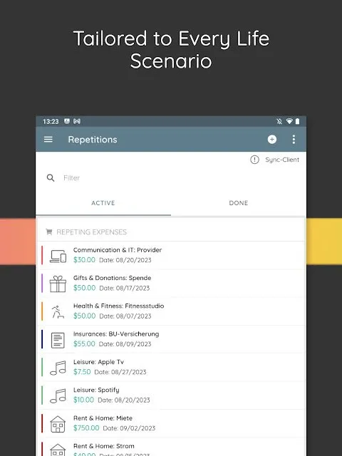Tap the house icon for Miete
342x456 pixels.
(58, 424)
